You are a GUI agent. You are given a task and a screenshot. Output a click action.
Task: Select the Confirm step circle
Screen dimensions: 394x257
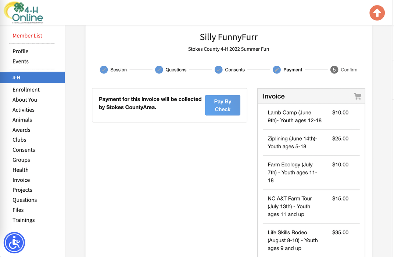(334, 69)
